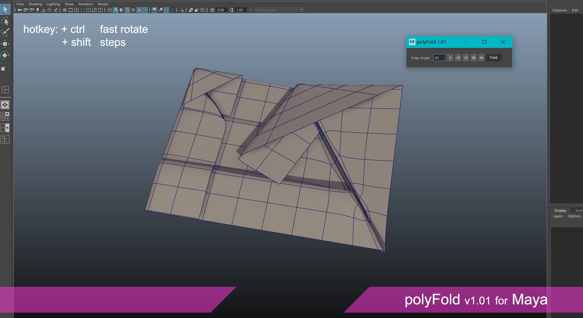Switch to single perspective view layout
Screen dimensions: 583x318
(5, 105)
